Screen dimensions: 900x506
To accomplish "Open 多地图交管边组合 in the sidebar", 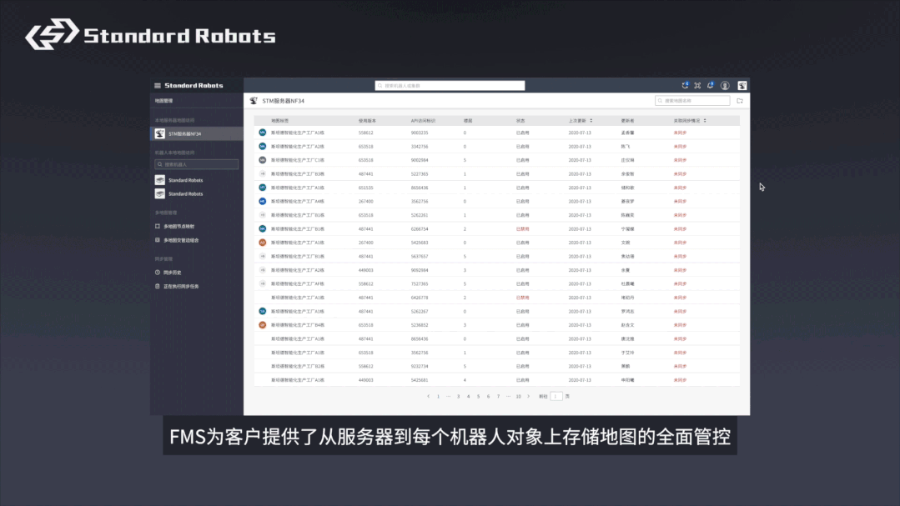I will pyautogui.click(x=181, y=240).
